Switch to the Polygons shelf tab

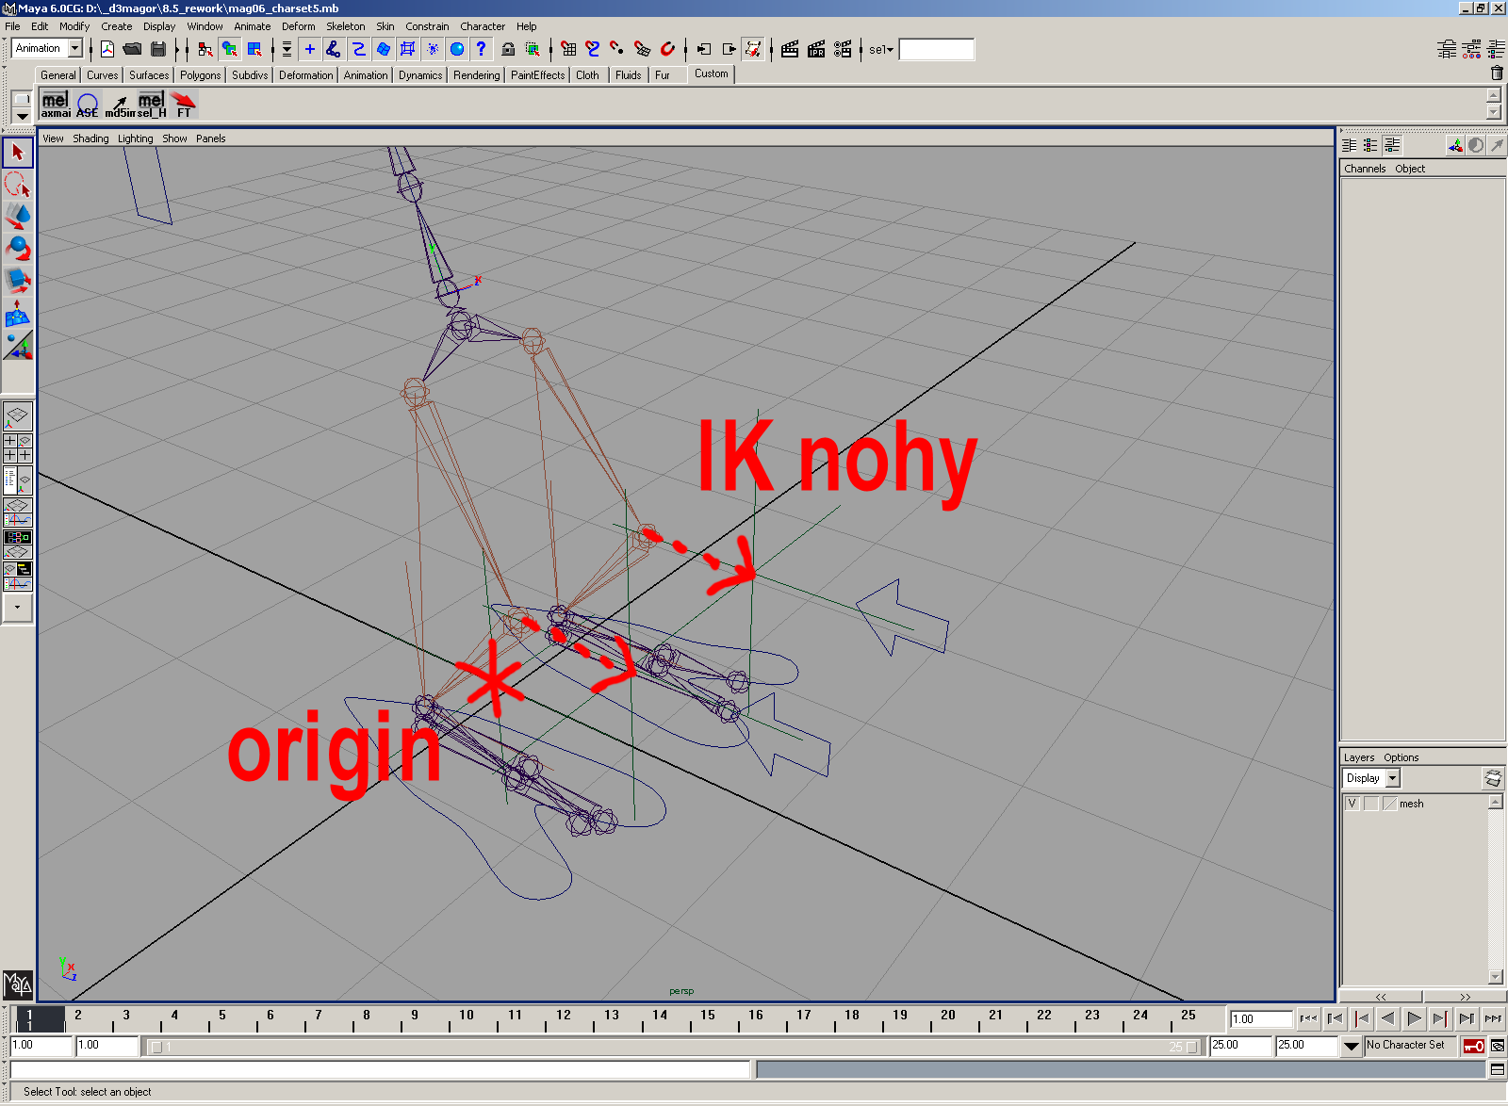tap(200, 75)
